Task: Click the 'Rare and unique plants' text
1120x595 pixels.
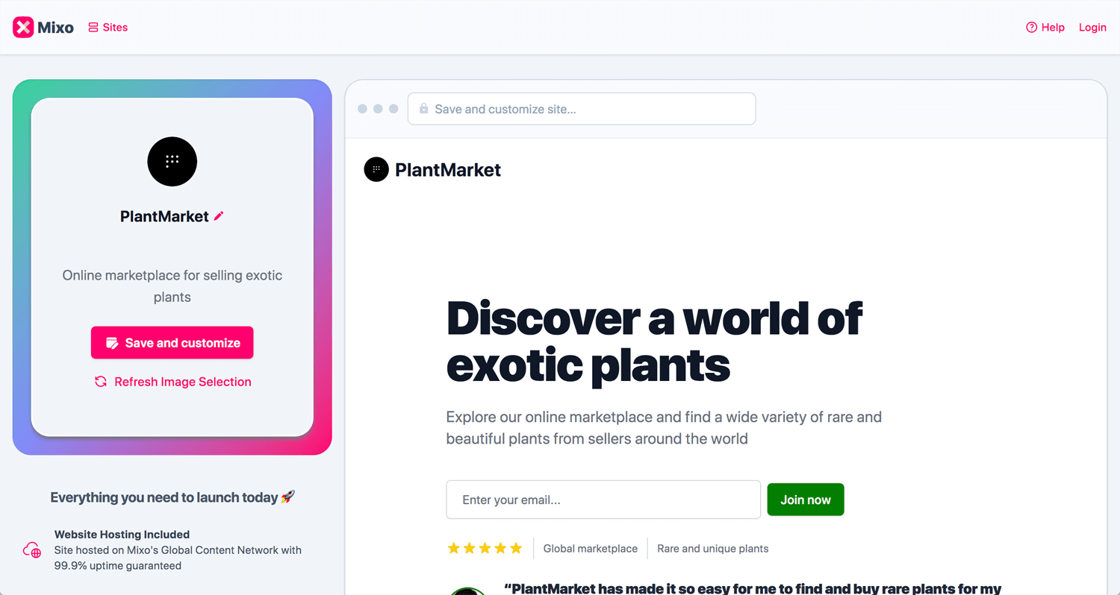Action: pos(713,549)
